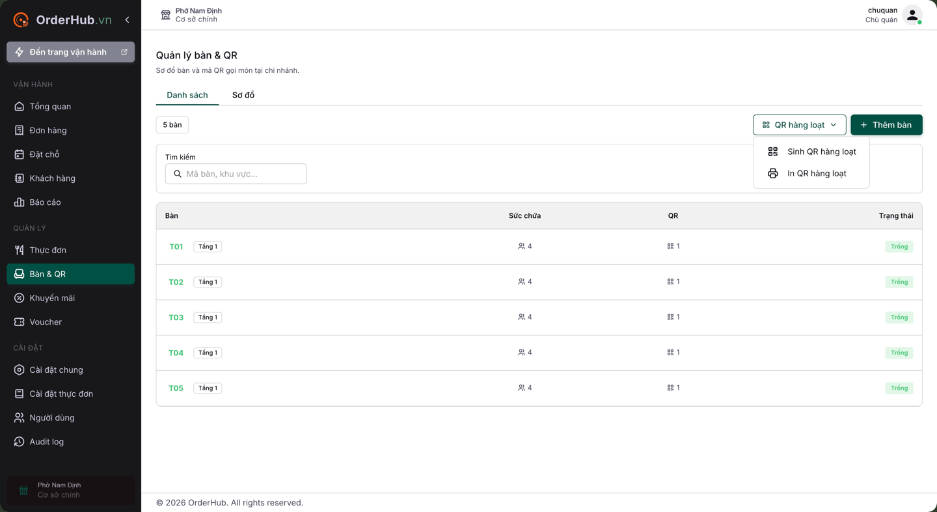
Task: Open the Phở Nam Định branch switcher in the sidebar
Action: pos(70,491)
